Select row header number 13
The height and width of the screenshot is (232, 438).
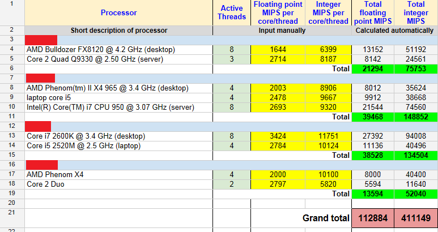coord(12,136)
